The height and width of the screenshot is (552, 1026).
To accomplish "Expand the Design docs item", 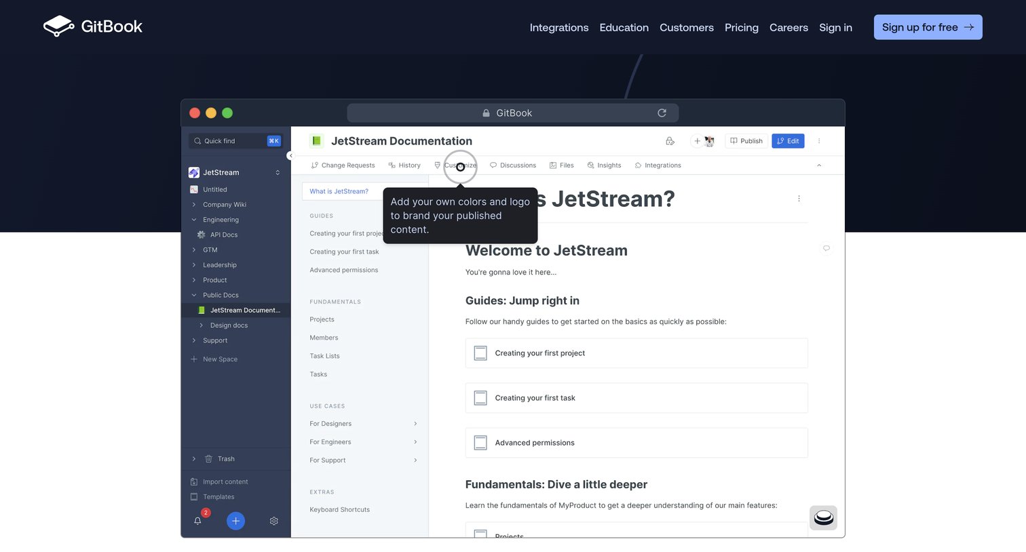I will click(x=201, y=326).
